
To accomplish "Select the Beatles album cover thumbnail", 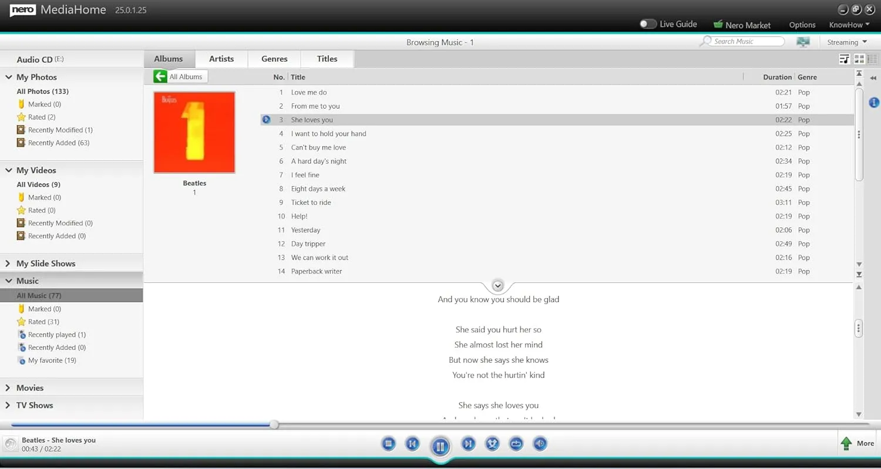I will [x=194, y=131].
